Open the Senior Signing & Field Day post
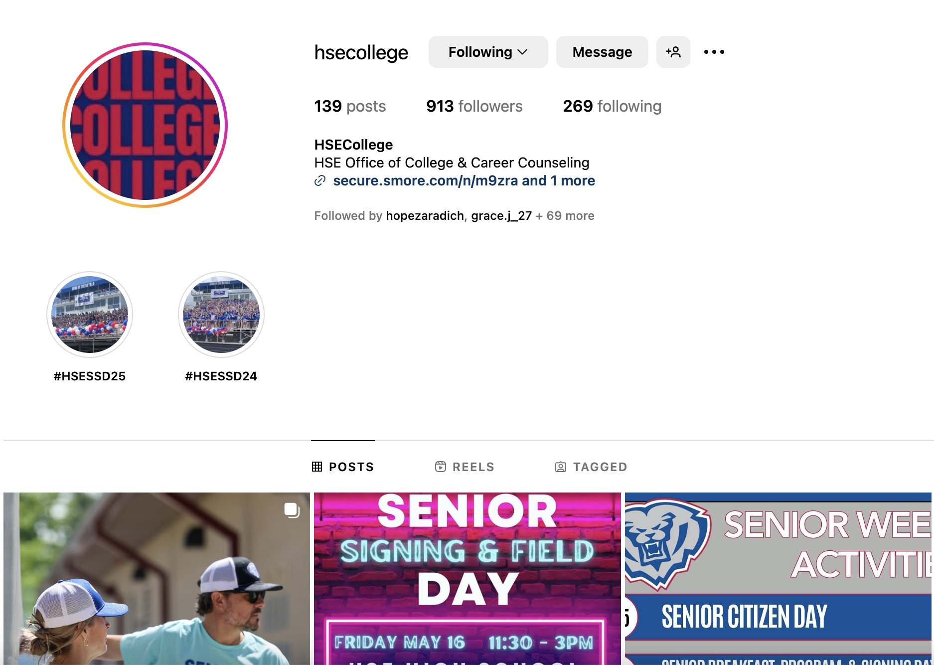The width and height of the screenshot is (934, 665). coord(467,579)
